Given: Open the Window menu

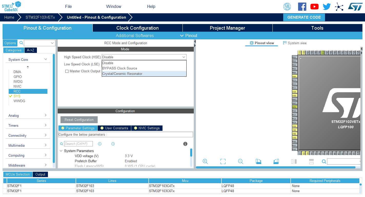Looking at the screenshot, I should point(114,7).
